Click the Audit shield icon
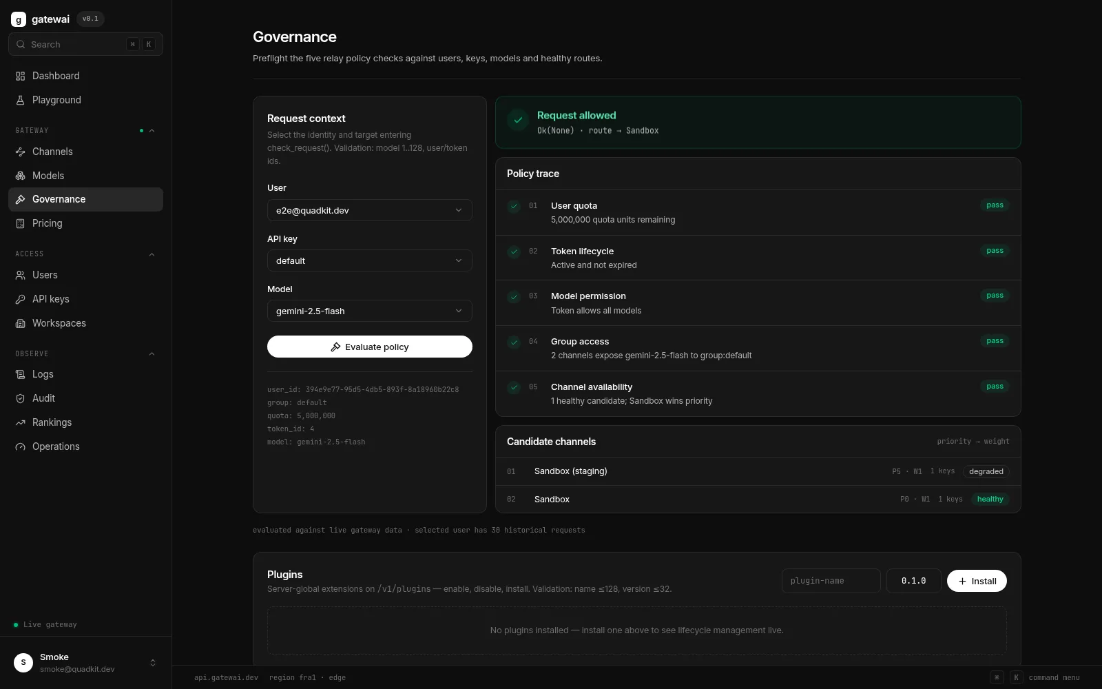The width and height of the screenshot is (1102, 689). point(20,398)
